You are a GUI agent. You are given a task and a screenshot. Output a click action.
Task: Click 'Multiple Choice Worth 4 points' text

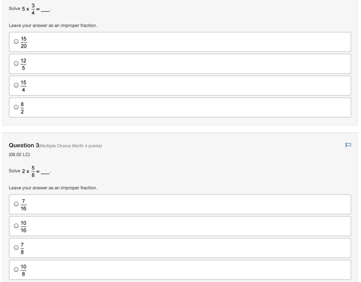[x=70, y=146]
